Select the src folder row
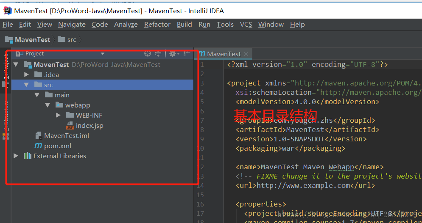Image resolution: width=422 pixels, height=223 pixels. coord(102,85)
